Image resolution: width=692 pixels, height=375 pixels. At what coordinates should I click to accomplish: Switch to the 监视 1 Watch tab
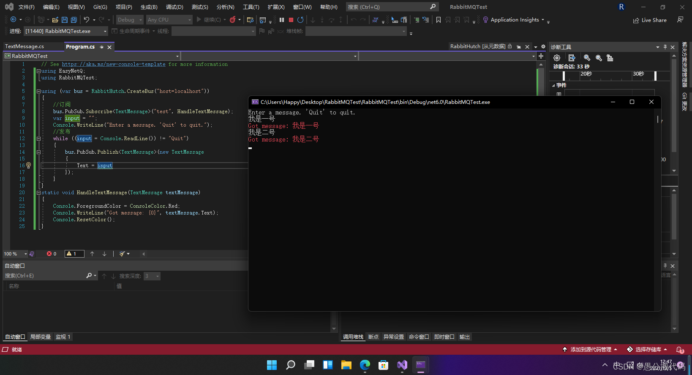click(63, 337)
